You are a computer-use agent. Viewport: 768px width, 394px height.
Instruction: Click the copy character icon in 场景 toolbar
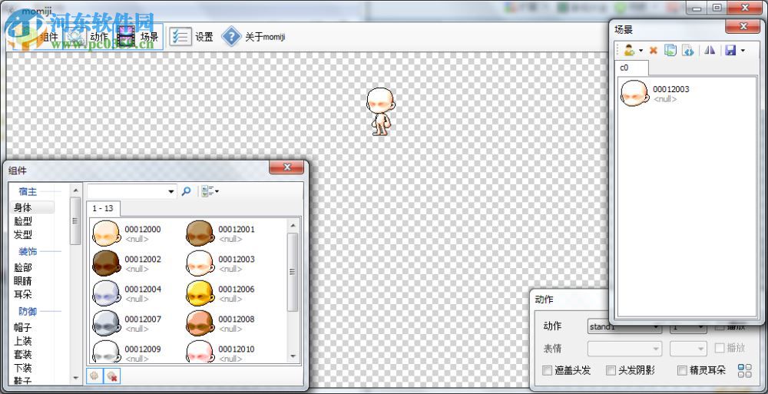point(670,50)
